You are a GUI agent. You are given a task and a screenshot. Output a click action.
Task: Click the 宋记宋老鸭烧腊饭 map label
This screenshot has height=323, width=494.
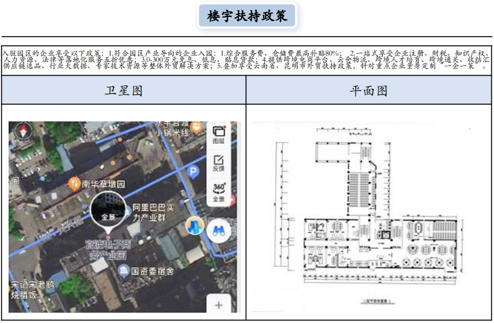33,290
